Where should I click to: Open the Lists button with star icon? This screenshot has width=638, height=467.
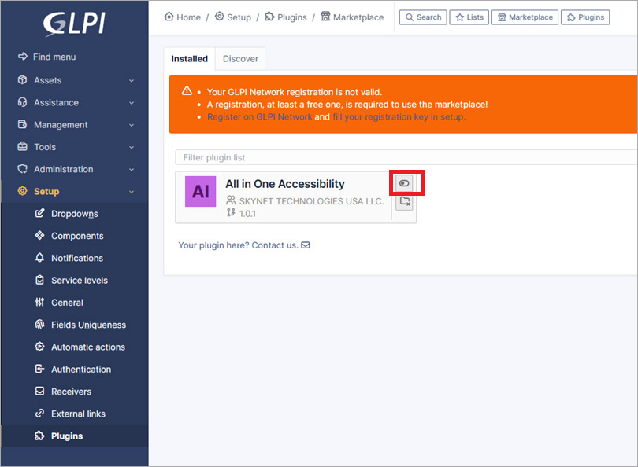[x=469, y=17]
